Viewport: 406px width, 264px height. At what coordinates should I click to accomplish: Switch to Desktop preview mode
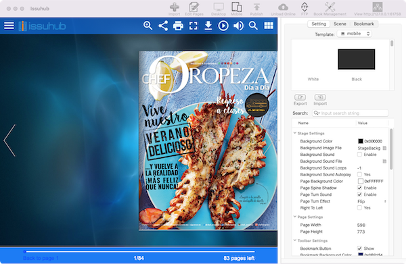pos(219,7)
